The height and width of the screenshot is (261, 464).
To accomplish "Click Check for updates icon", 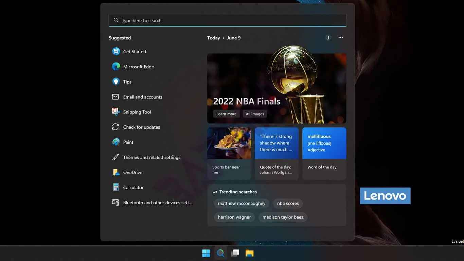I will pyautogui.click(x=115, y=127).
